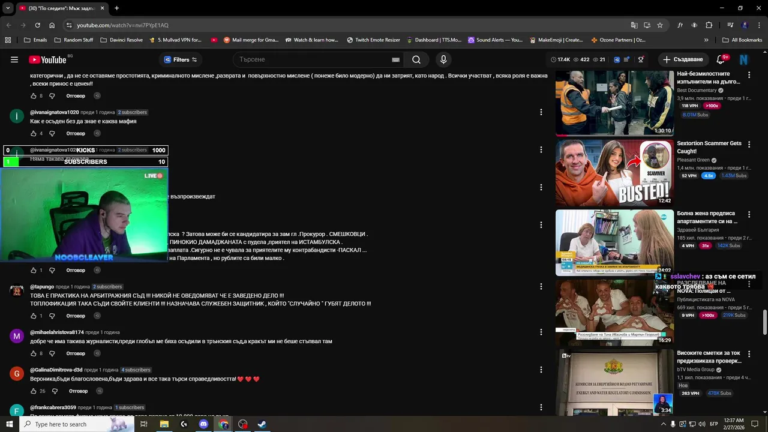The image size is (768, 432).
Task: Click the Създаване create button
Action: [683, 59]
